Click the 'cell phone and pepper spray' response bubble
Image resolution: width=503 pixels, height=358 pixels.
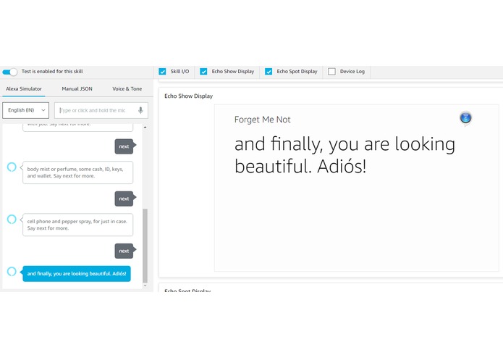77,225
